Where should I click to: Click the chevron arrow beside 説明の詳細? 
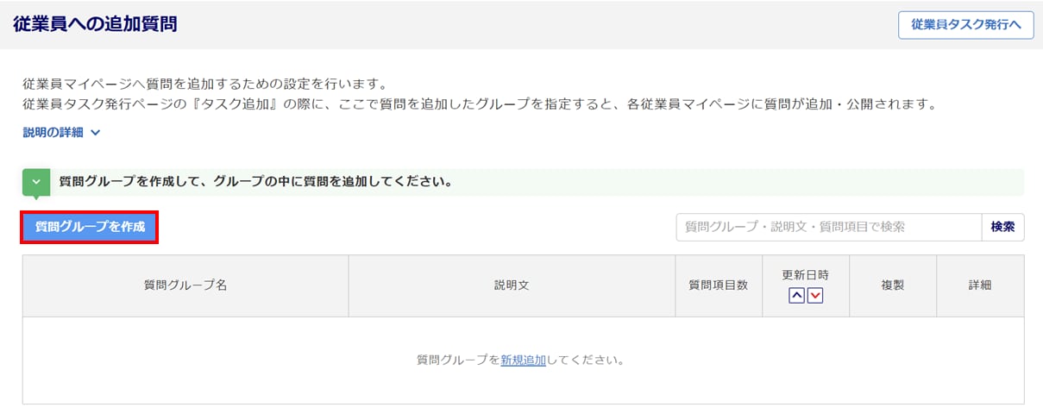tap(96, 133)
